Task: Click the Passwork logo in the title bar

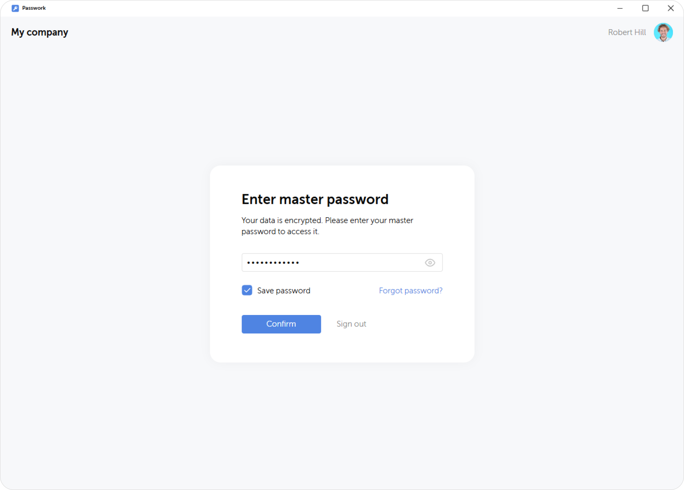Action: point(15,8)
